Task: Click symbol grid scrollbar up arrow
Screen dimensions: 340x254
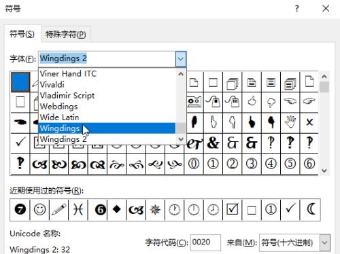Action: [324, 77]
